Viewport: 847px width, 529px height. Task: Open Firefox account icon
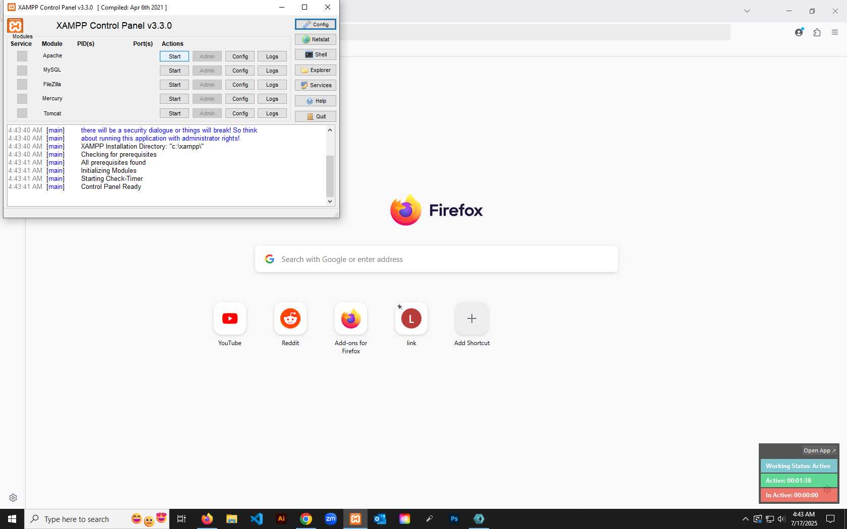click(x=799, y=32)
